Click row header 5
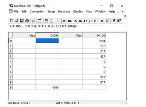The width and height of the screenshot is (146, 107). (11, 67)
